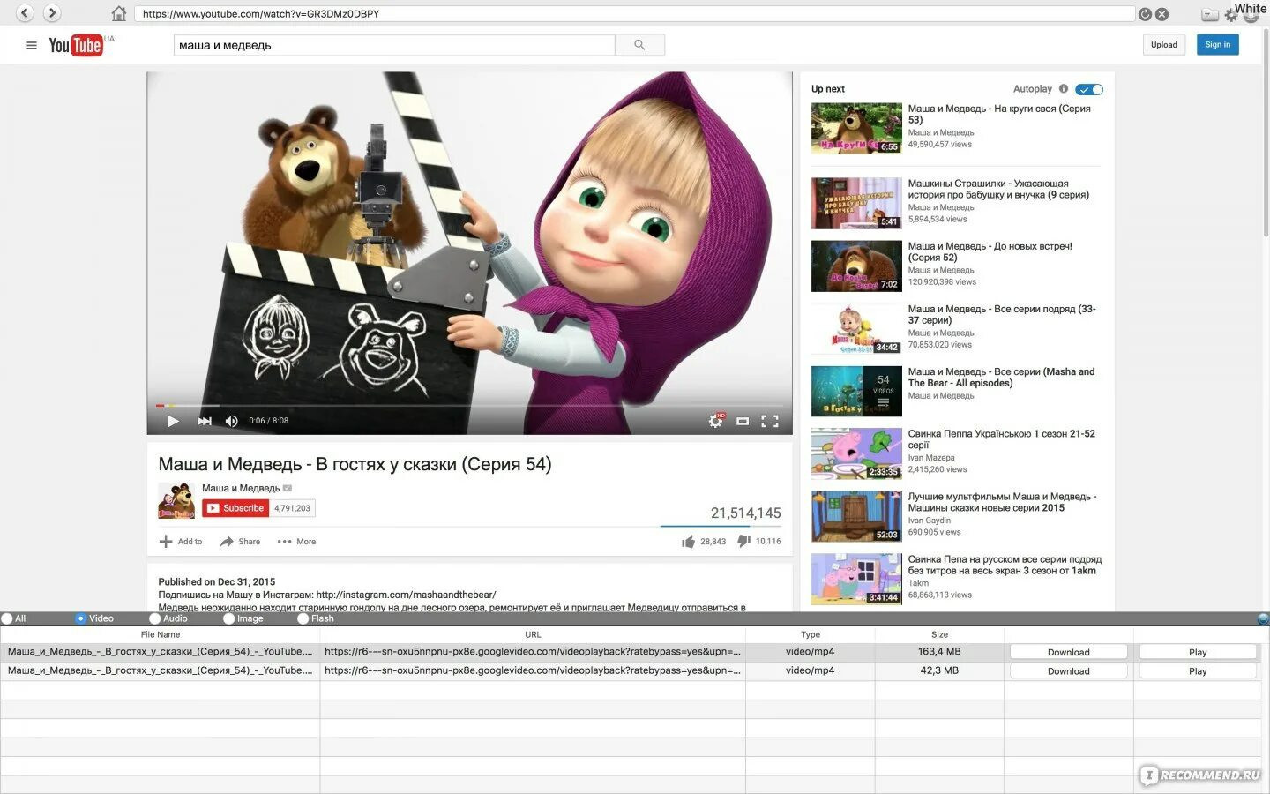The height and width of the screenshot is (794, 1270).
Task: Dislike the video with thumbs down
Action: [743, 541]
